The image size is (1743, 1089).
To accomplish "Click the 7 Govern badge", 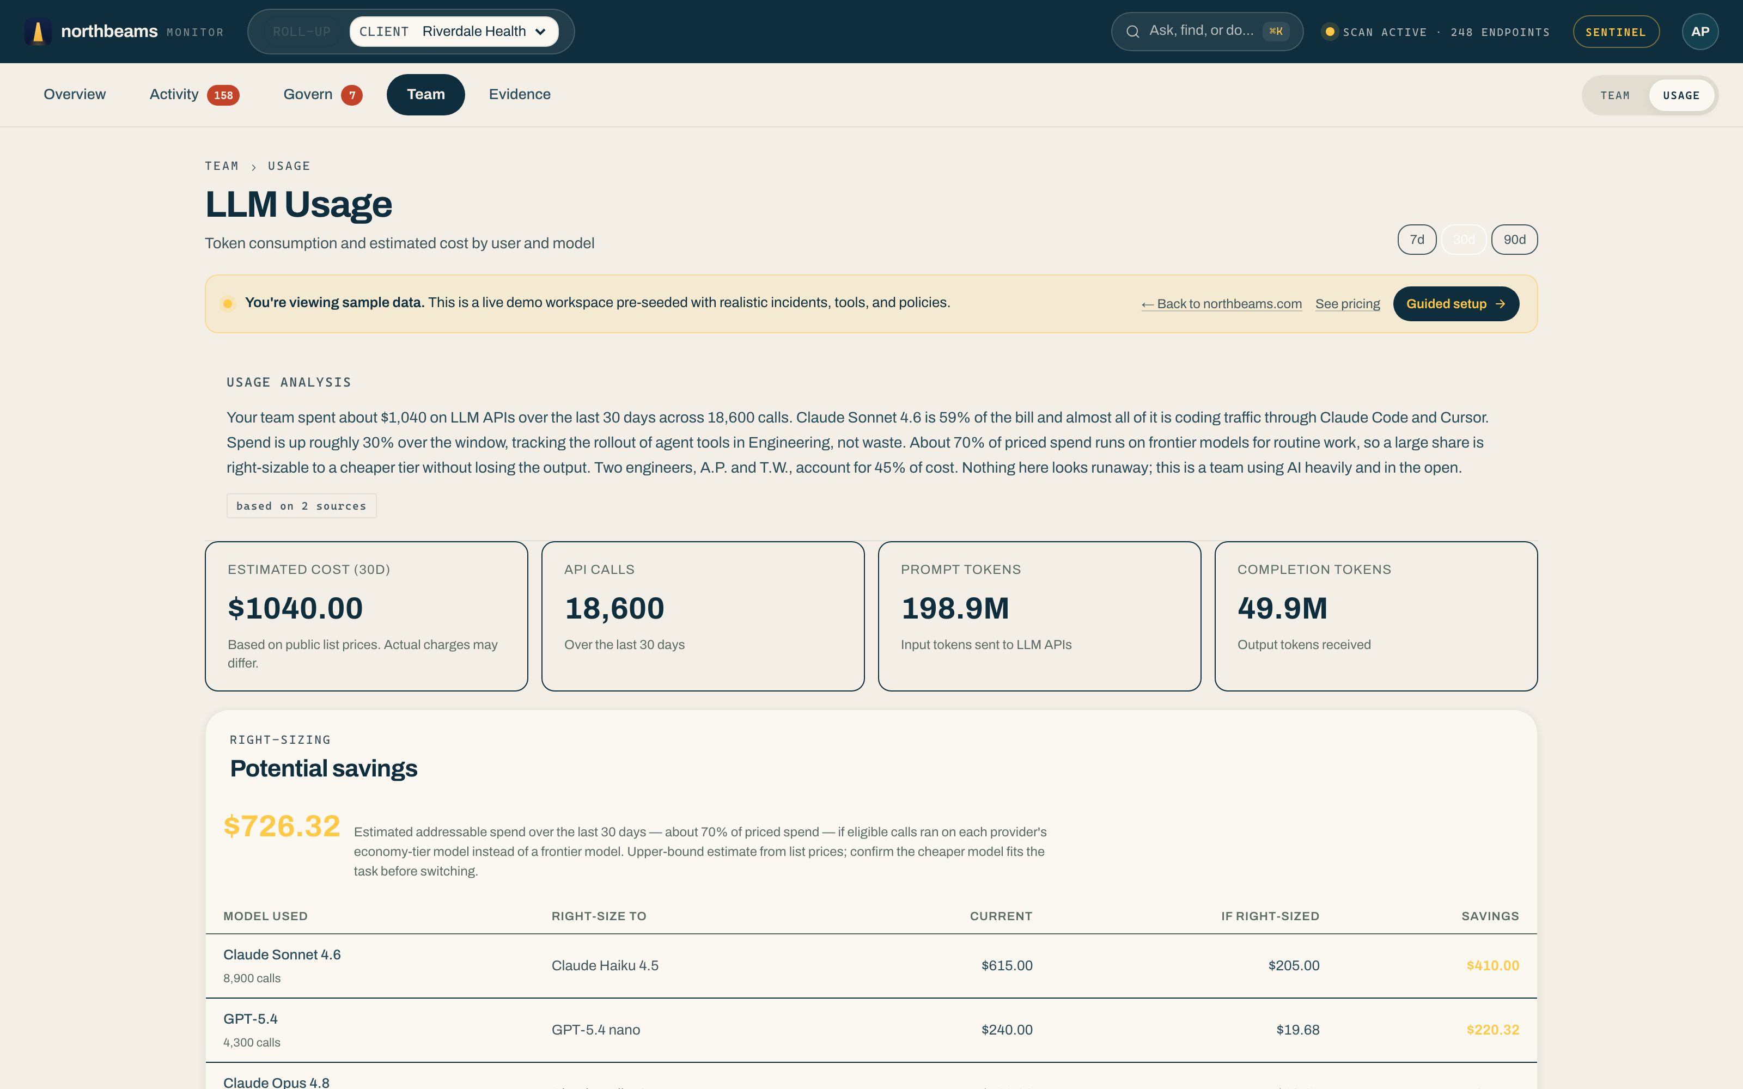I will point(351,95).
